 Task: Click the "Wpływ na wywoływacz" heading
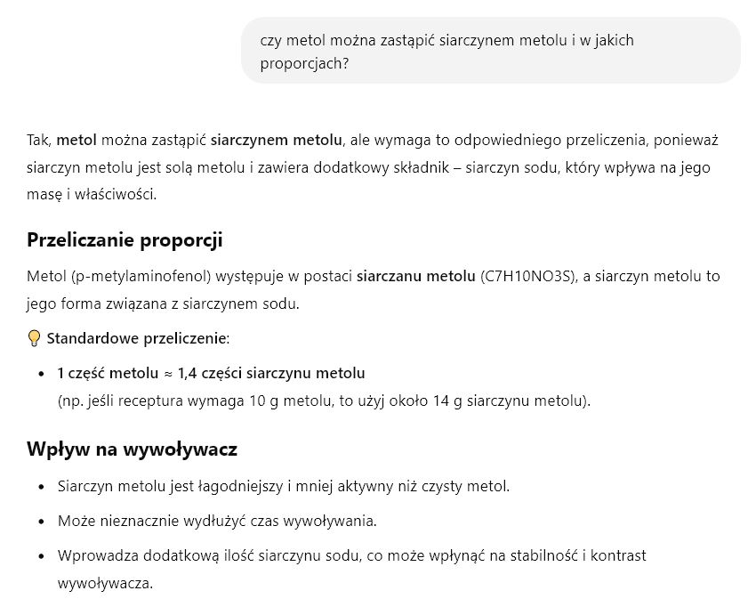tap(132, 449)
